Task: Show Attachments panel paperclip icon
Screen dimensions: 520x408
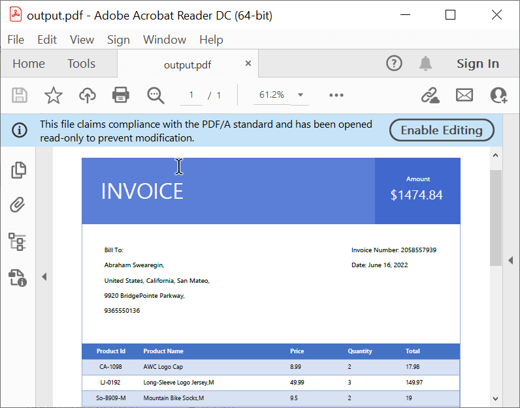Action: [x=18, y=206]
